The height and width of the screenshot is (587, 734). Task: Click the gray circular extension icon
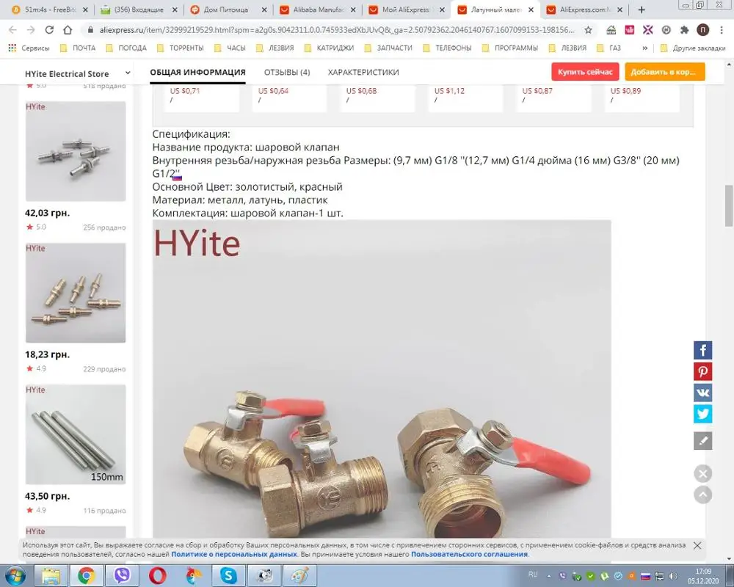tap(666, 30)
